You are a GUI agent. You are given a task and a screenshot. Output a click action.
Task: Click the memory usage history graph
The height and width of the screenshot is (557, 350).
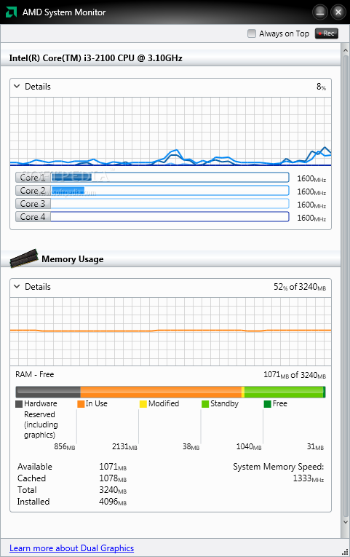pos(170,331)
